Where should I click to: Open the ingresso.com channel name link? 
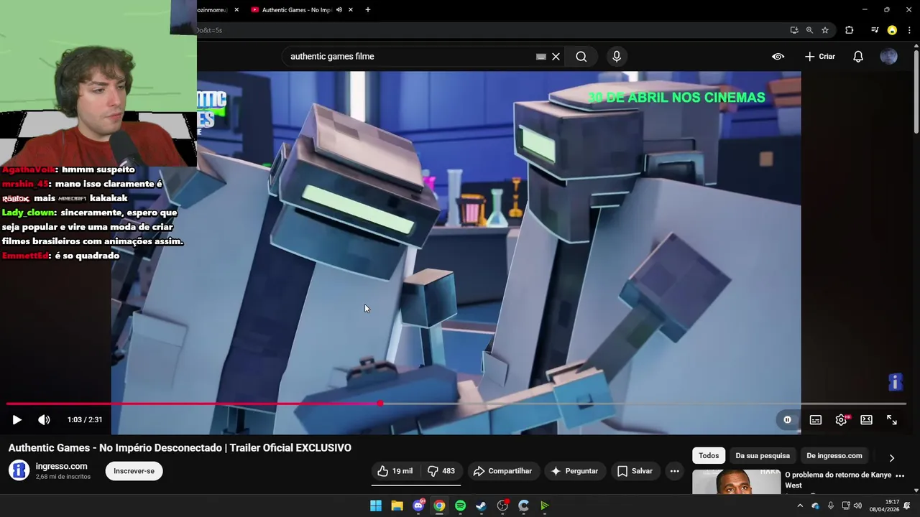coord(61,466)
